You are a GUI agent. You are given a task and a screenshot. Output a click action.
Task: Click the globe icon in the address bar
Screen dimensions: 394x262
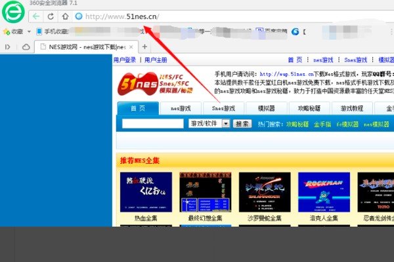[79, 16]
